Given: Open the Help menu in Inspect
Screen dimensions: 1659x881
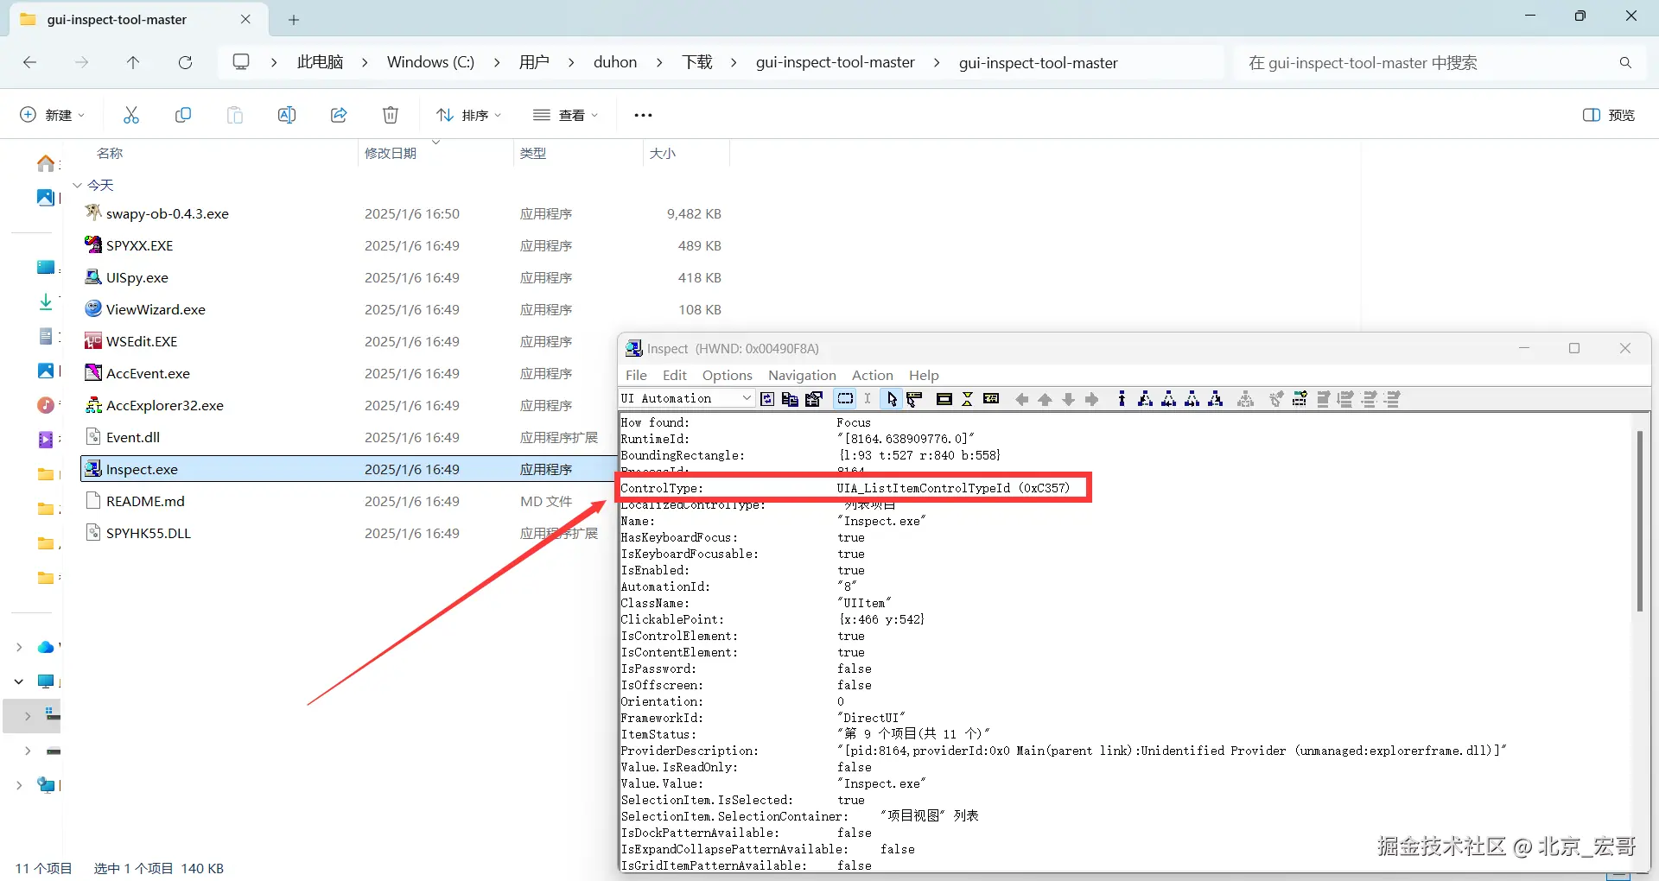Looking at the screenshot, I should [924, 375].
